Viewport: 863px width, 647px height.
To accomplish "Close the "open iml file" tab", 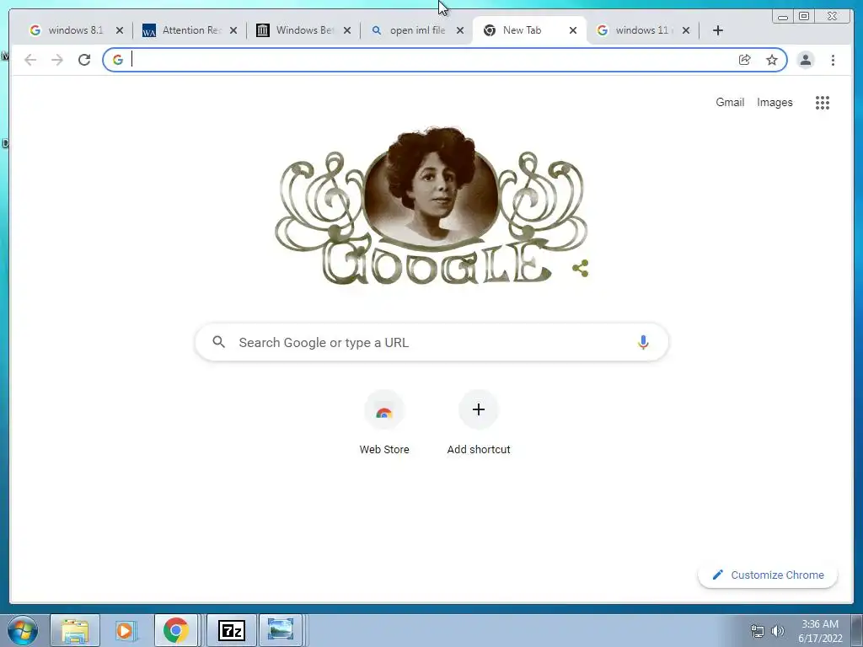I will tap(460, 30).
